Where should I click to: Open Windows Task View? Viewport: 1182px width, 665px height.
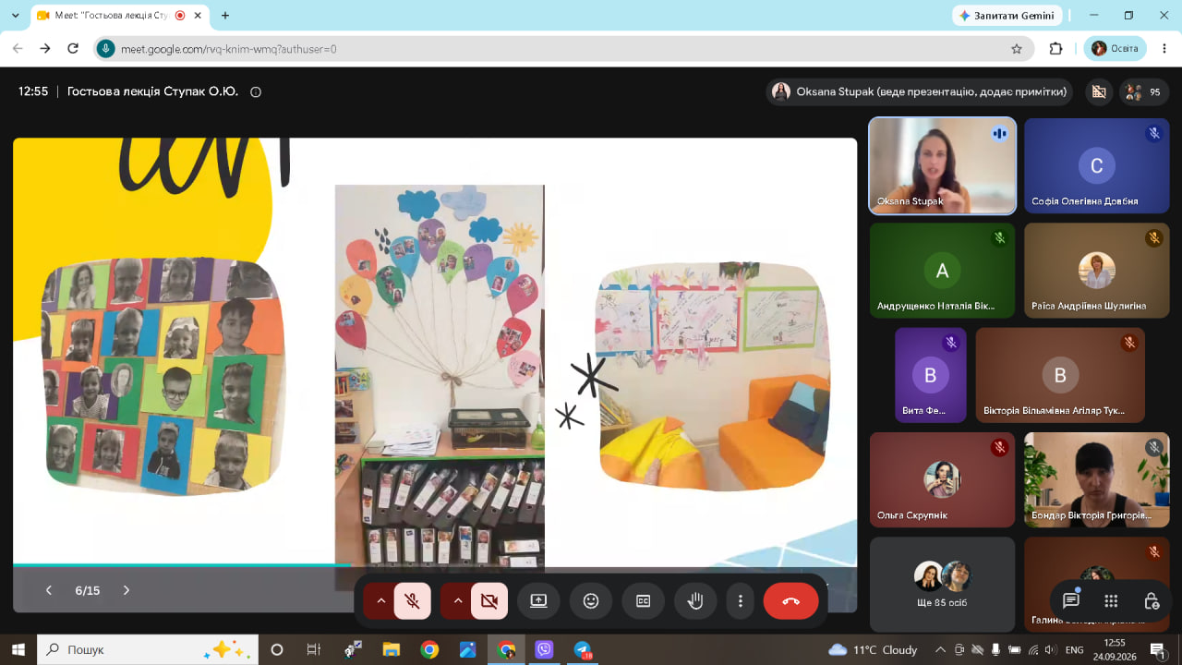click(x=314, y=649)
